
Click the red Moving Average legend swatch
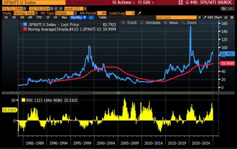tap(25, 29)
